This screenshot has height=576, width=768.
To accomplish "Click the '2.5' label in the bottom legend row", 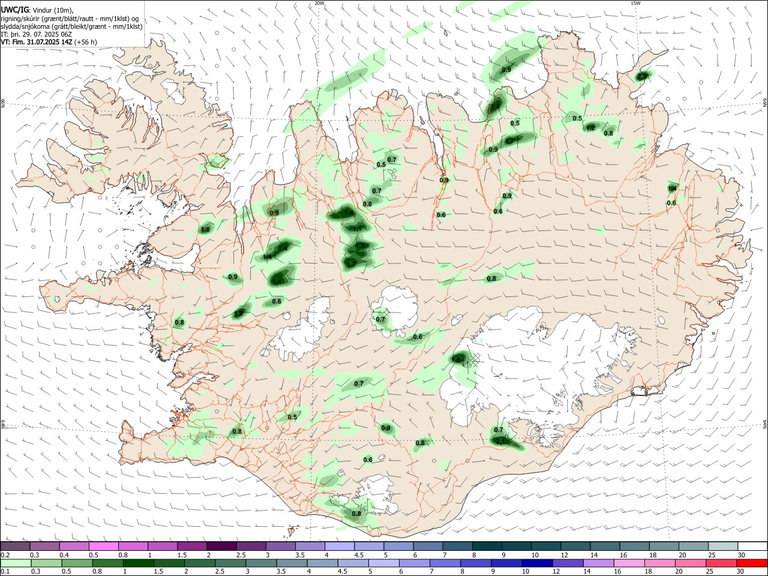I will click(220, 571).
